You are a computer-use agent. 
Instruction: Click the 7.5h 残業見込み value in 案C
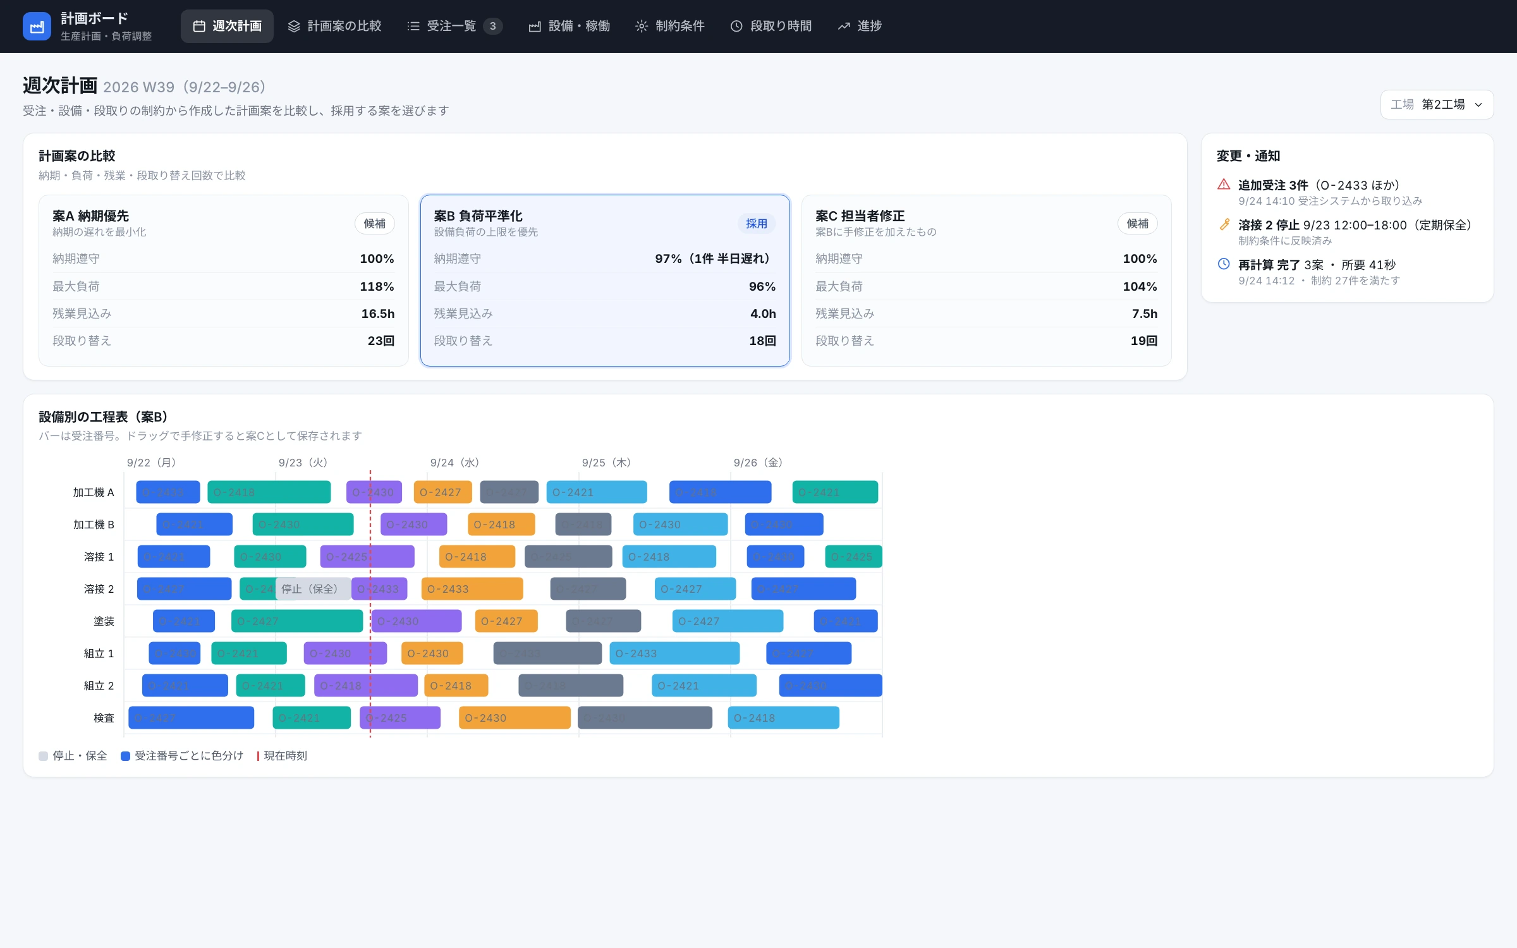pyautogui.click(x=1144, y=313)
